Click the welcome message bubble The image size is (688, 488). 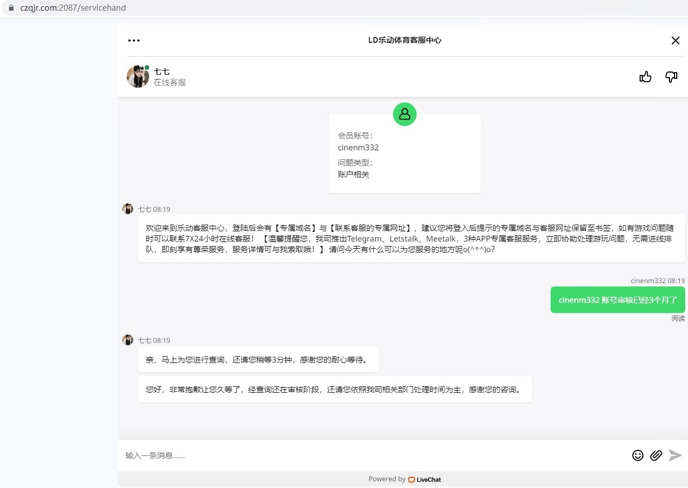pos(411,239)
